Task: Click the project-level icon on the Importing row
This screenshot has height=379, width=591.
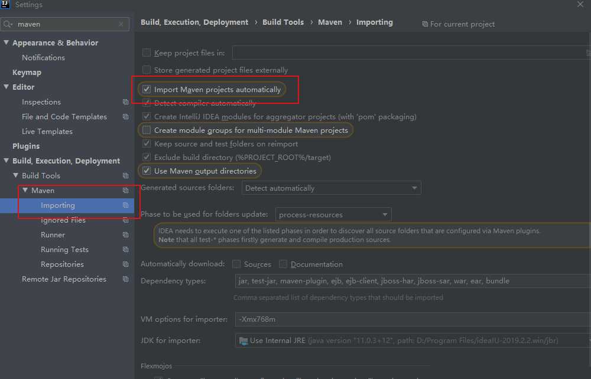Action: pos(125,205)
